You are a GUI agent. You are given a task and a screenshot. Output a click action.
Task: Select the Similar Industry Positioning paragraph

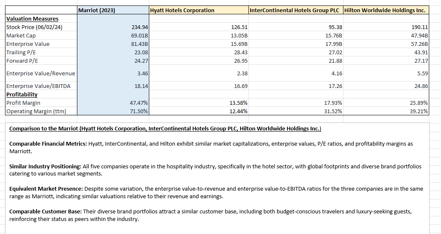point(215,170)
